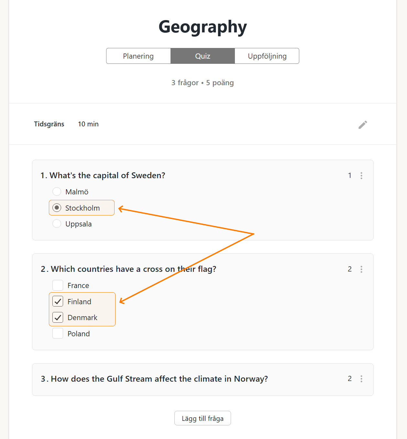Select the Quiz tab
The width and height of the screenshot is (407, 439).
coord(203,56)
